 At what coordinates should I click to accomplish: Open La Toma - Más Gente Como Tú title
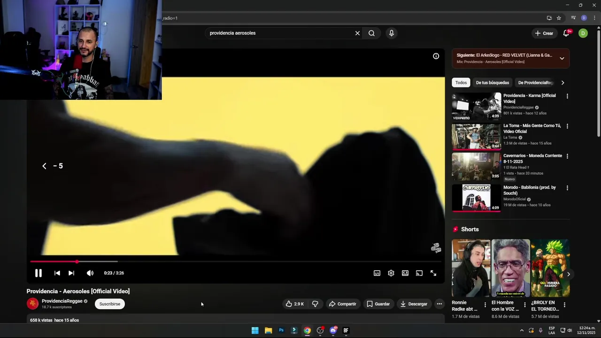tap(532, 129)
